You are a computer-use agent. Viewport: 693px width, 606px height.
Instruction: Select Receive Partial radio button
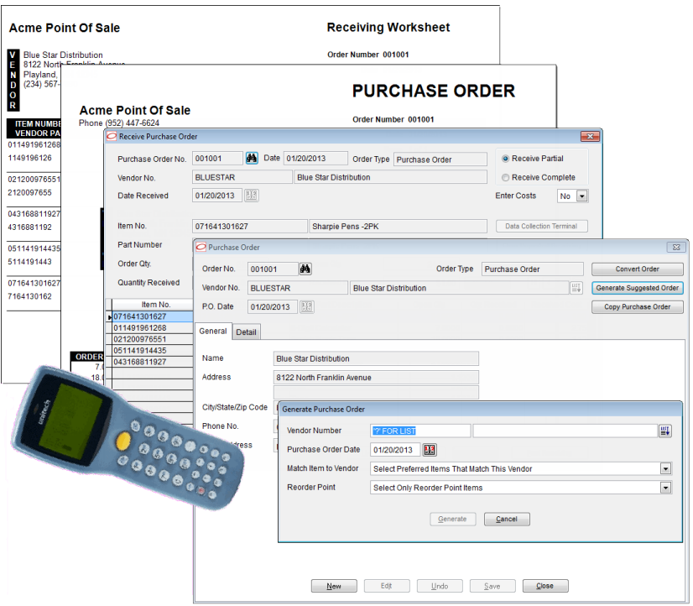505,159
